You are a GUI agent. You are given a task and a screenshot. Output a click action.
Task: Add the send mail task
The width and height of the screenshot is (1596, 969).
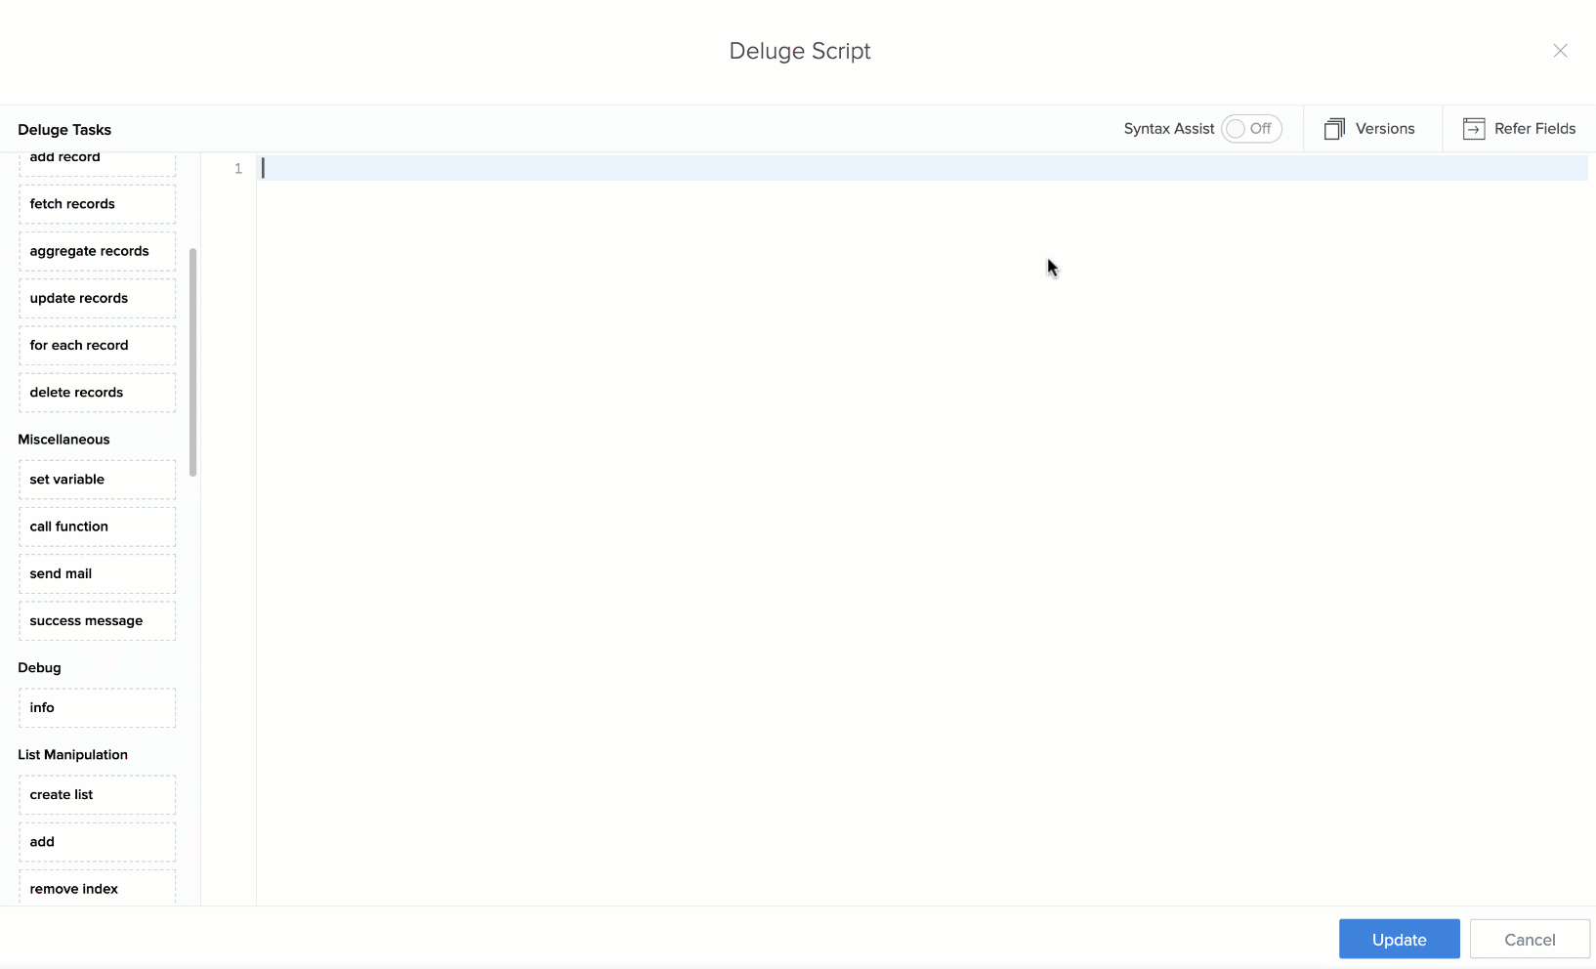[x=98, y=573]
